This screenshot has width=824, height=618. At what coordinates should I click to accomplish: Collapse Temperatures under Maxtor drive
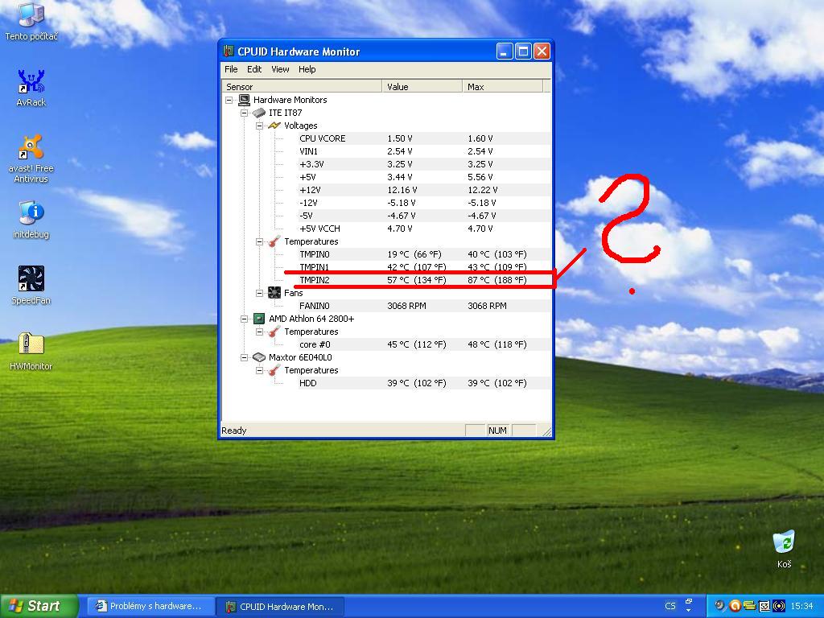click(260, 370)
